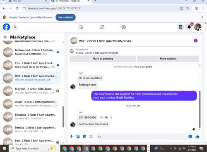Open View buyer profile link
The image size is (207, 152).
(143, 67)
